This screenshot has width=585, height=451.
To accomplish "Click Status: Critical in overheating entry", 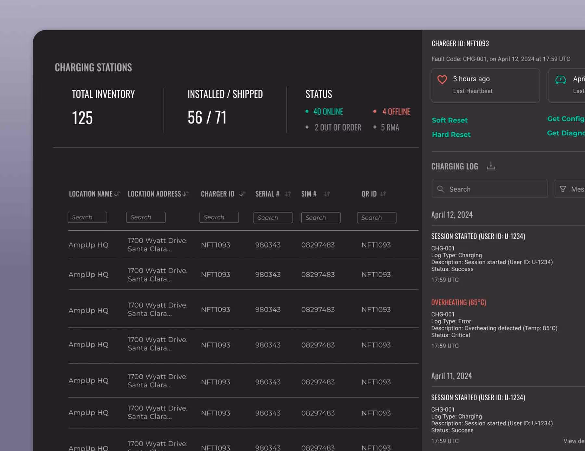I will pyautogui.click(x=450, y=335).
